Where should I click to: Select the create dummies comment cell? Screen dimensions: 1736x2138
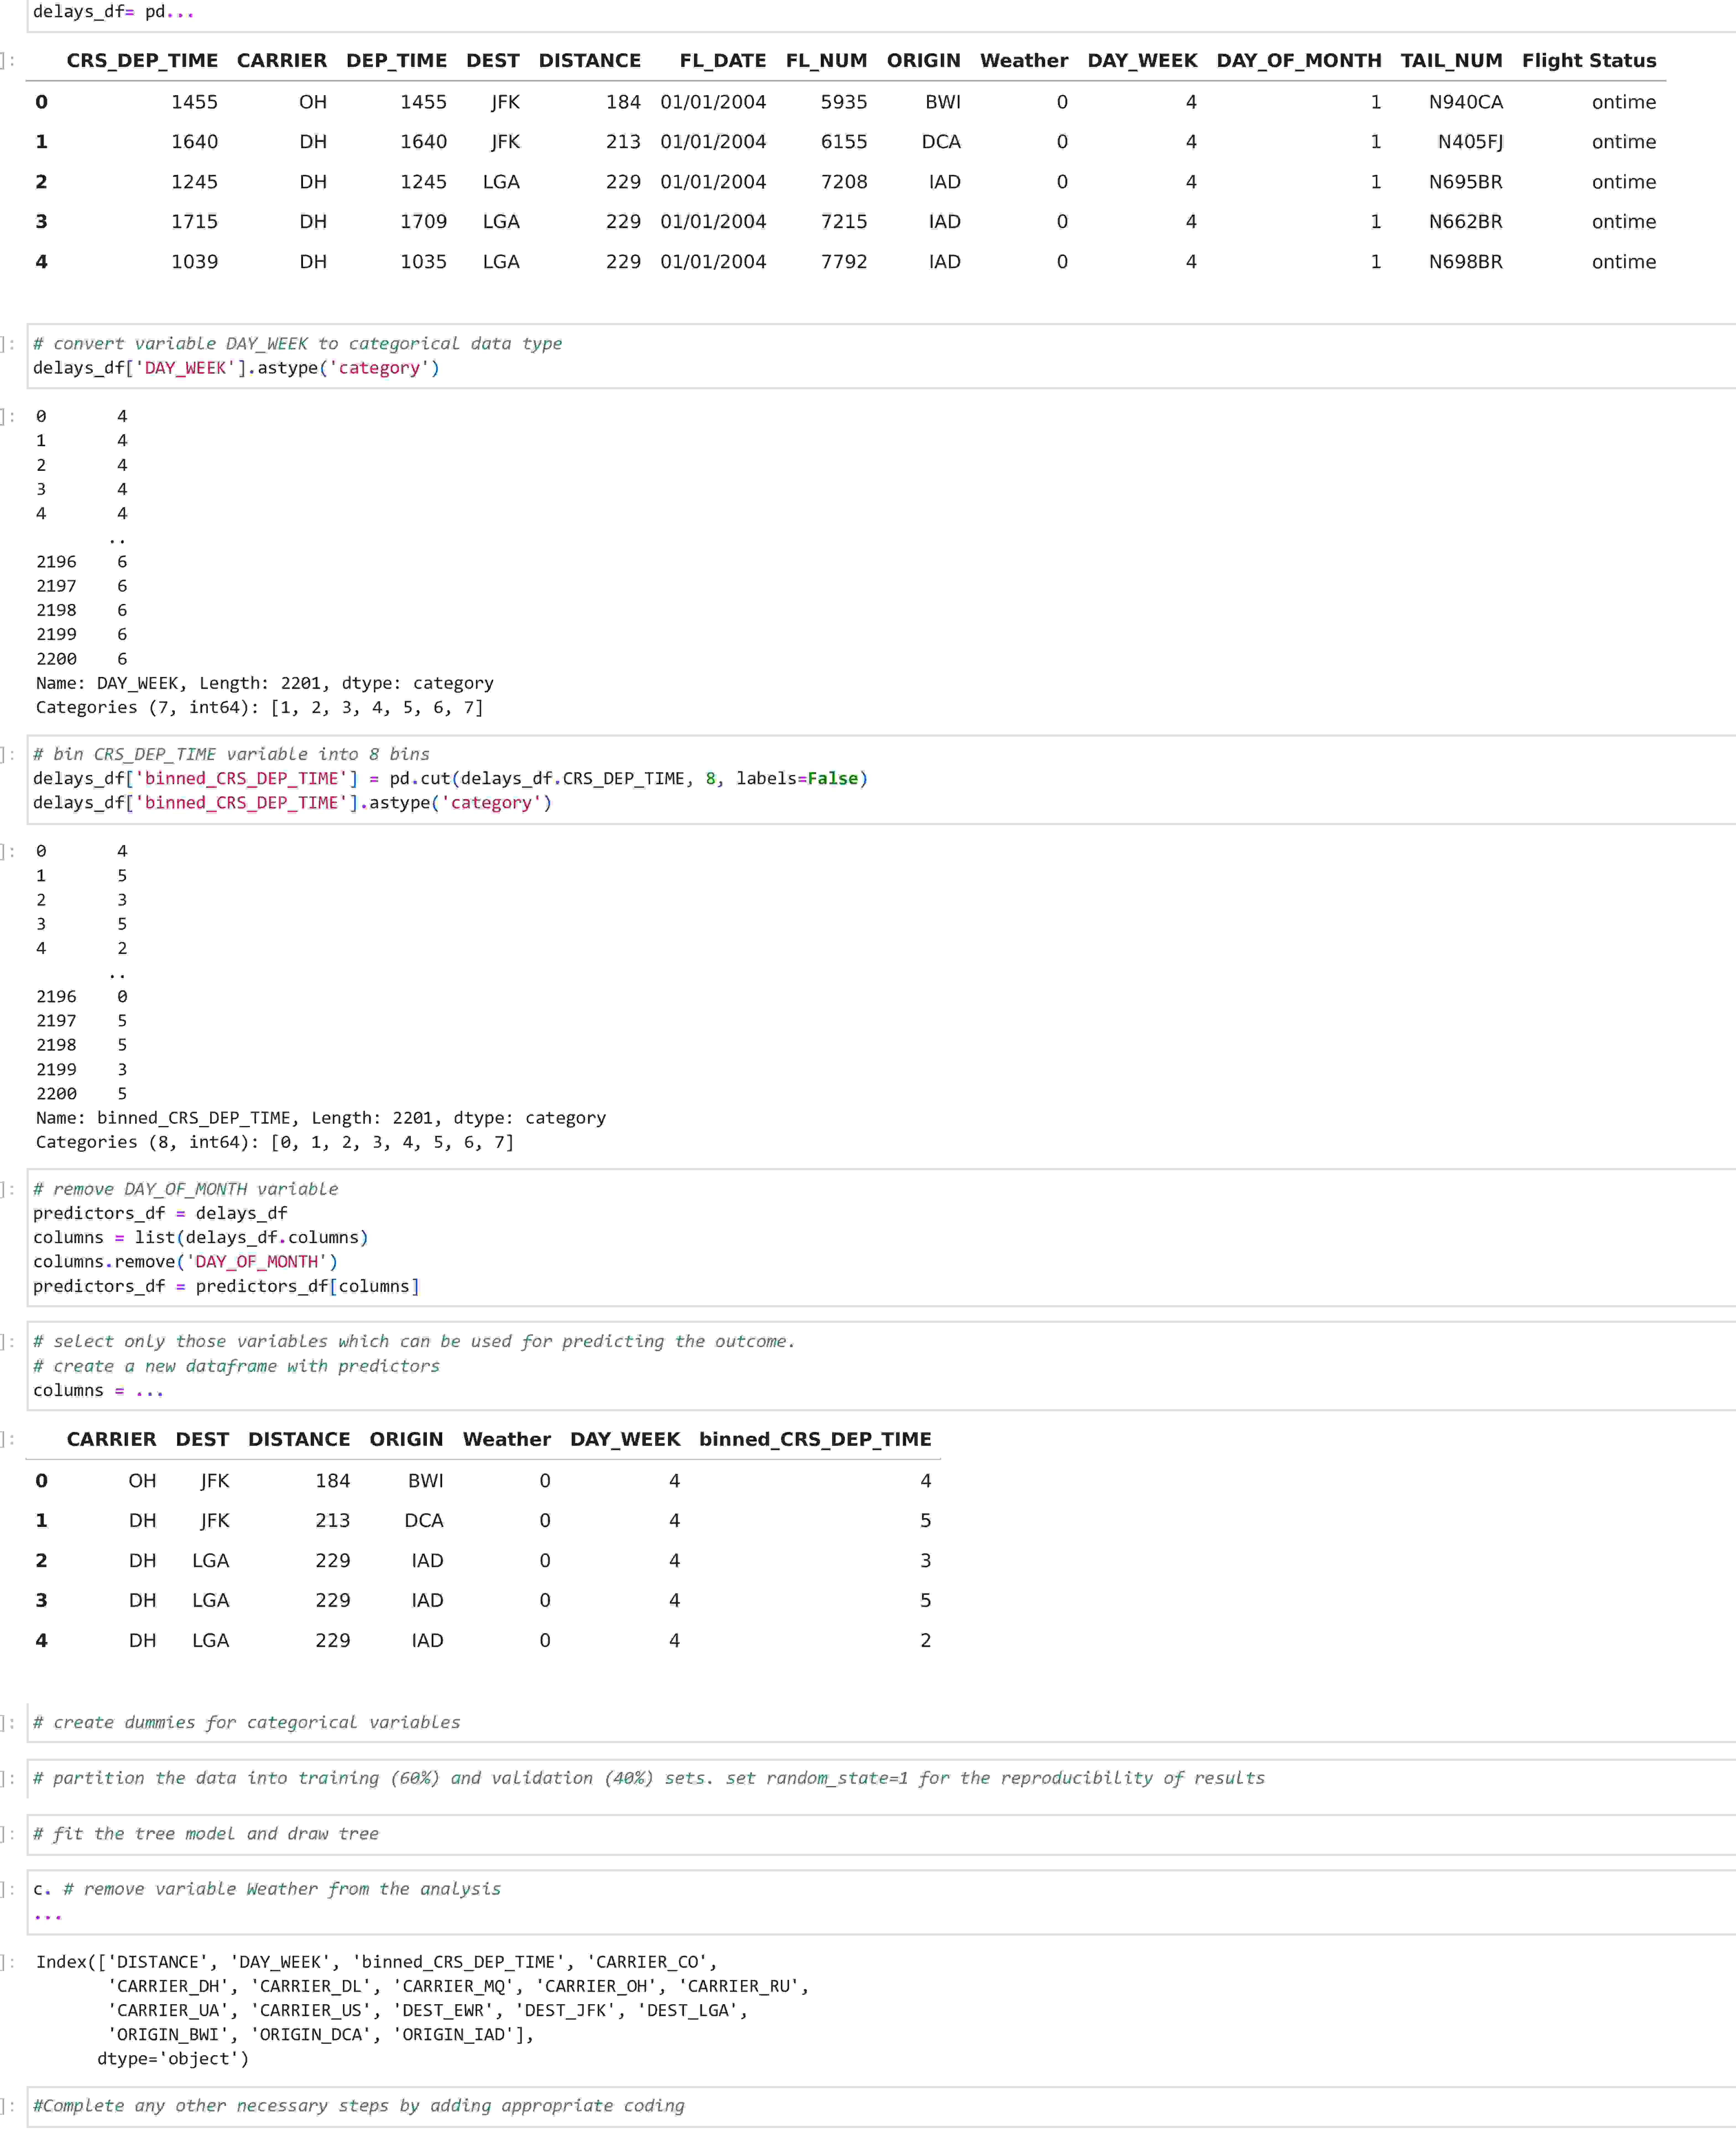246,1722
